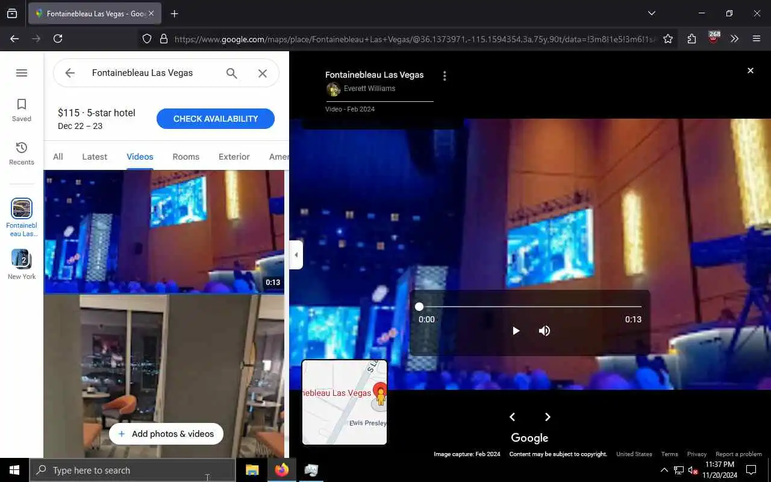This screenshot has height=482, width=771.
Task: Click the Firefox taskbar icon
Action: pos(281,470)
